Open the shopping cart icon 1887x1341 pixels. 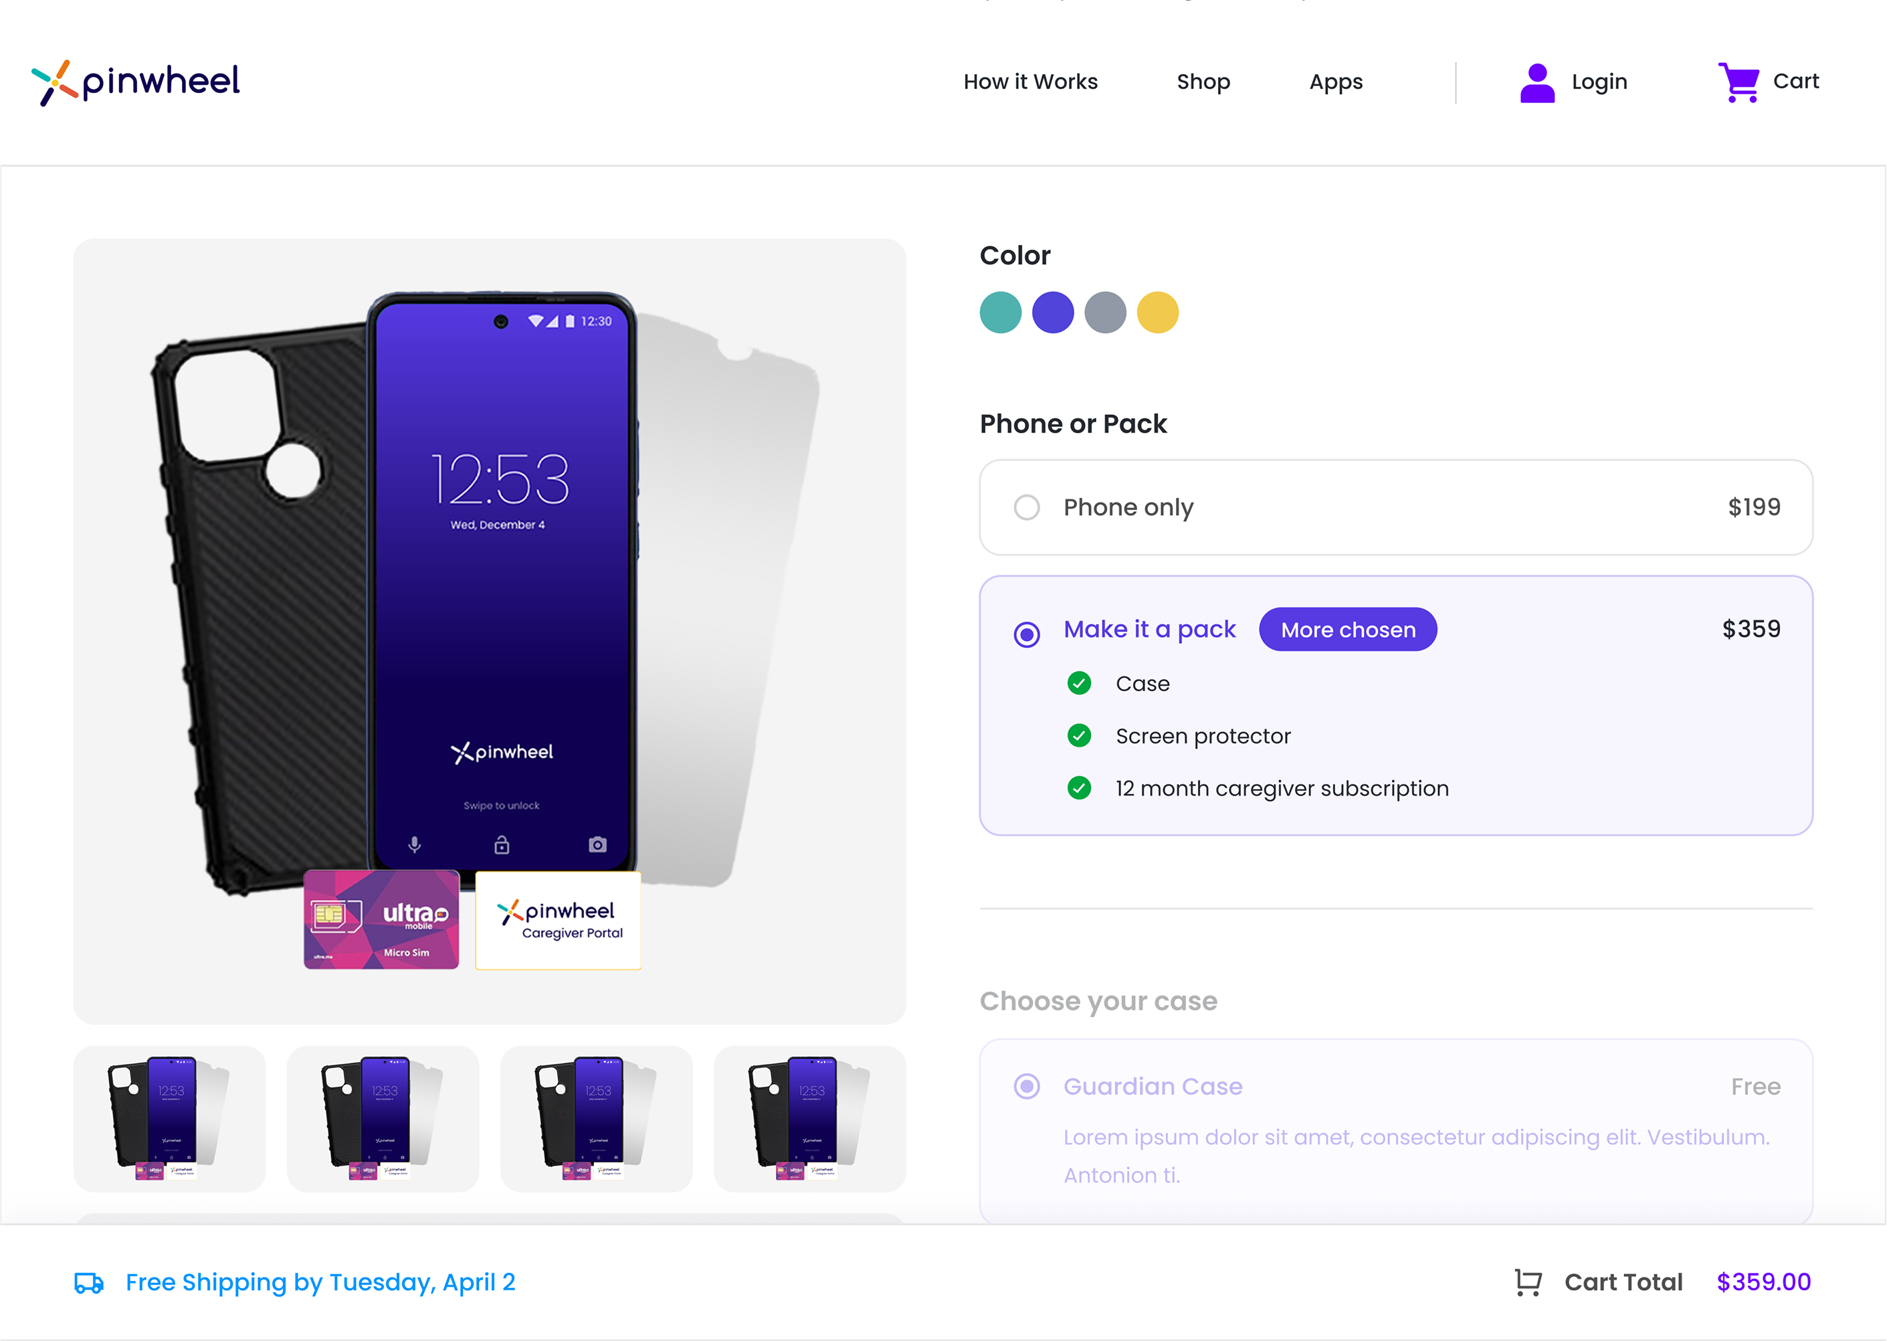coord(1739,82)
